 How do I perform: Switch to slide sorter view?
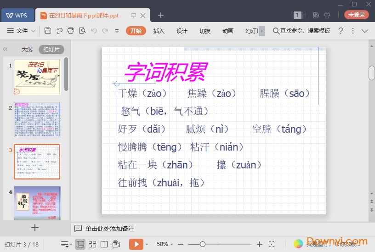point(92,244)
